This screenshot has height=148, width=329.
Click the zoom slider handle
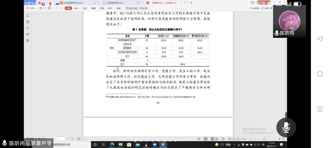(x=264, y=139)
